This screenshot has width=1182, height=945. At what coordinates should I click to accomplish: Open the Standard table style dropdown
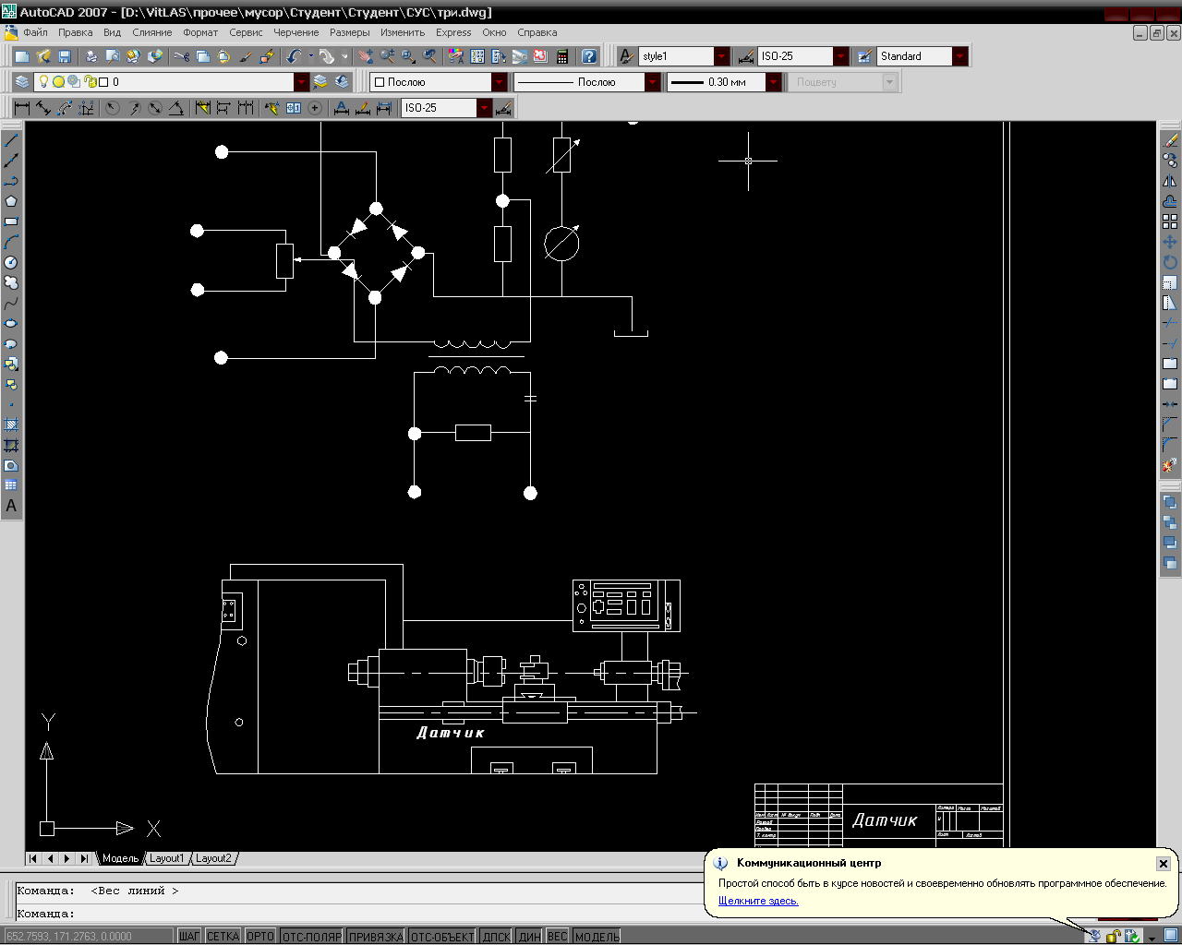click(960, 56)
